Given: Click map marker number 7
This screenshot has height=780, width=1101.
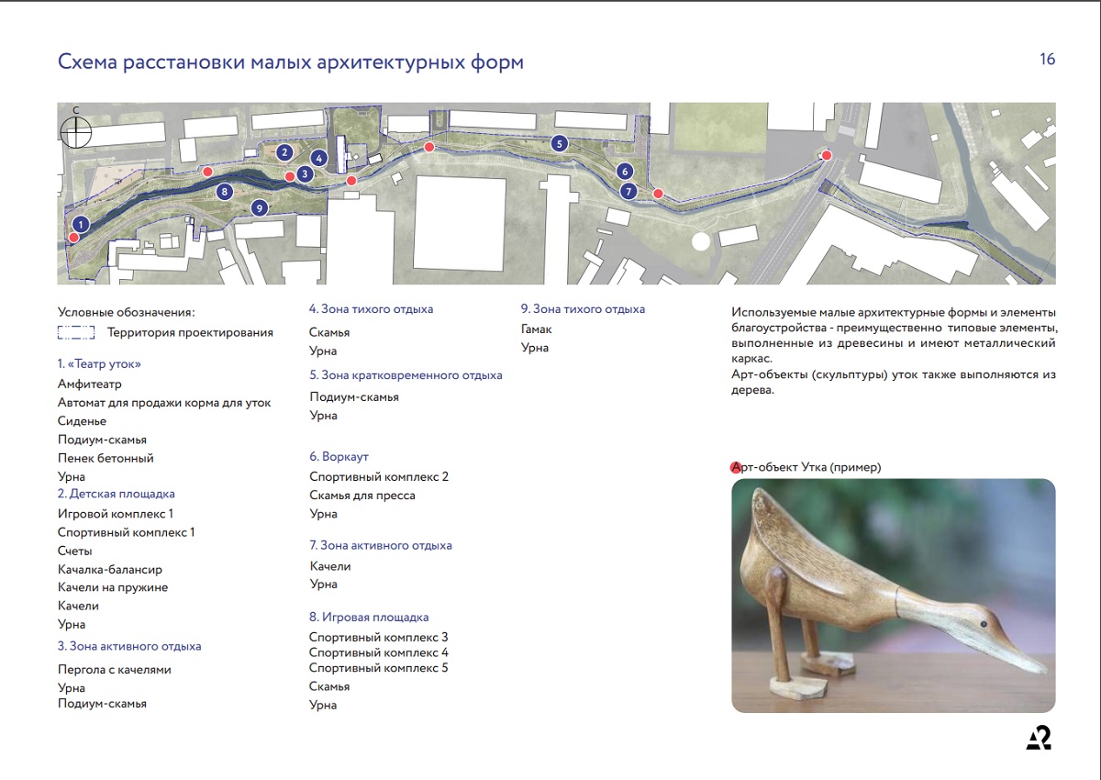Looking at the screenshot, I should [x=628, y=192].
